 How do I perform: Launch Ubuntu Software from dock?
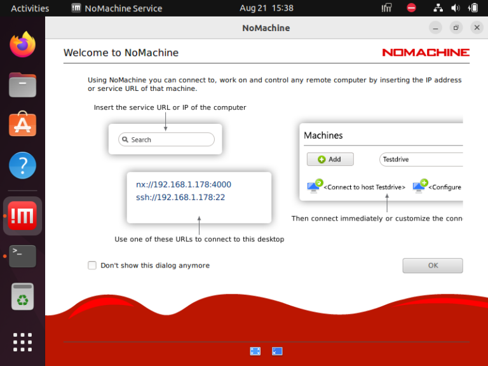pos(22,124)
